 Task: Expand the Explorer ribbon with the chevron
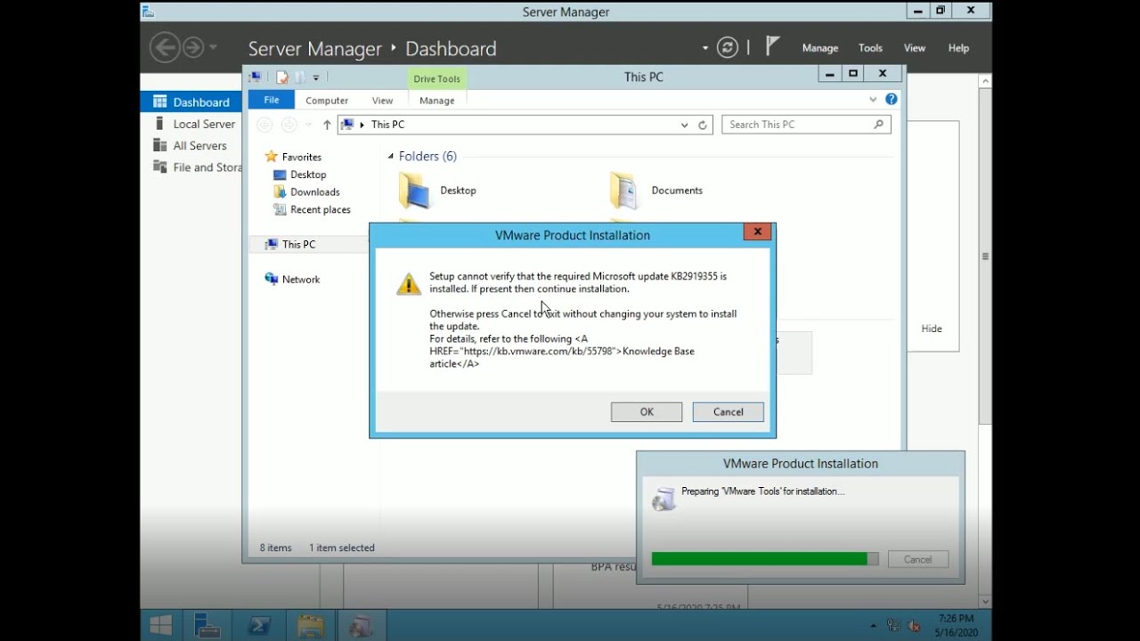point(873,100)
